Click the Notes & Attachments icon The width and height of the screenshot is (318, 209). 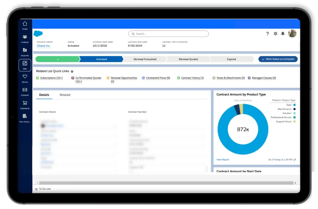pyautogui.click(x=214, y=78)
